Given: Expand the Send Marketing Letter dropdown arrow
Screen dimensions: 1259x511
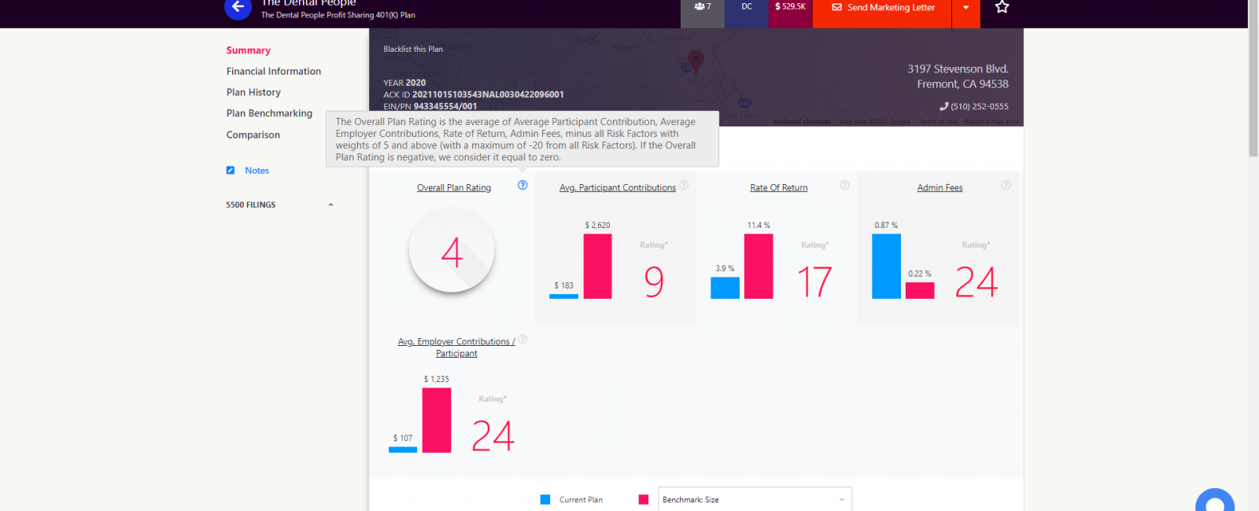Looking at the screenshot, I should pos(965,8).
